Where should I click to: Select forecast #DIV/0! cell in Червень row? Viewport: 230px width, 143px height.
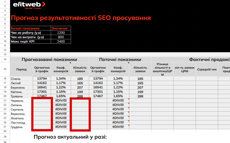point(61,101)
